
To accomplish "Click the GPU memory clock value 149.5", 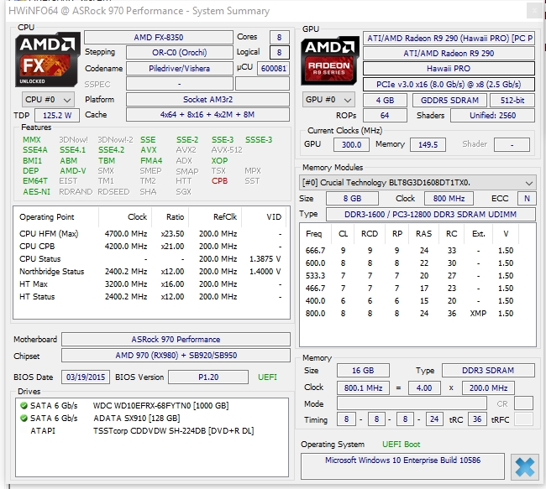I will [428, 144].
